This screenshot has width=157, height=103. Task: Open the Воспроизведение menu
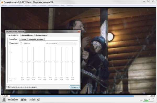[16, 5]
